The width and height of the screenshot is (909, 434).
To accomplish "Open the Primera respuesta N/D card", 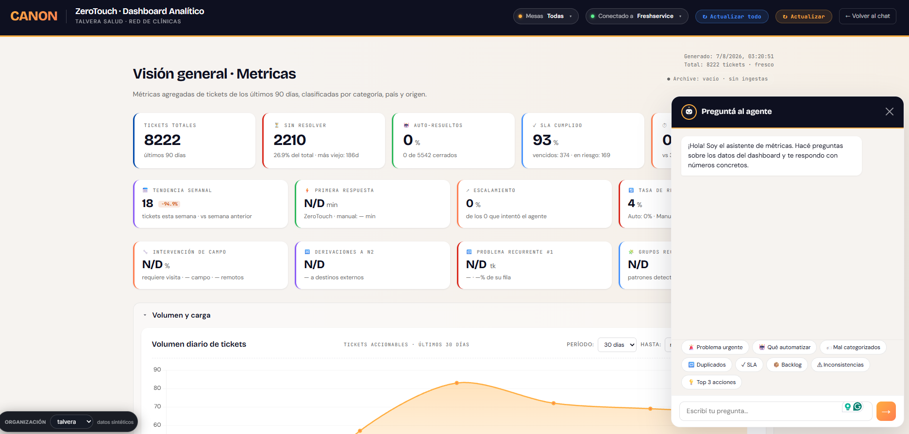I will (372, 204).
